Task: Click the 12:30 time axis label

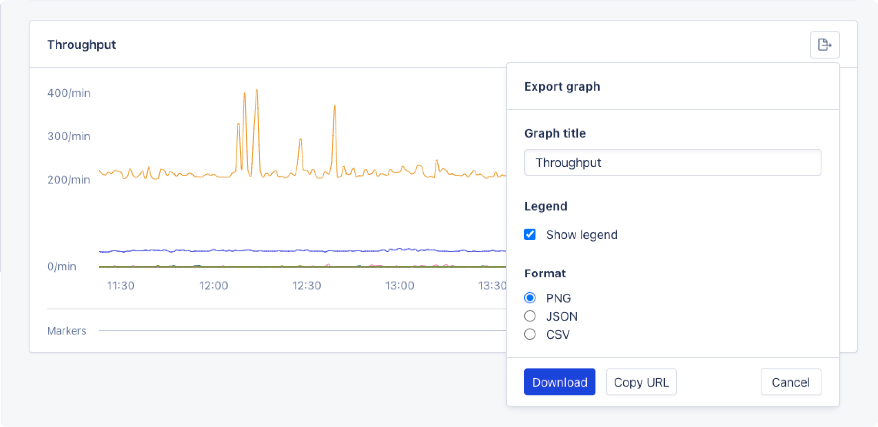Action: pyautogui.click(x=307, y=285)
